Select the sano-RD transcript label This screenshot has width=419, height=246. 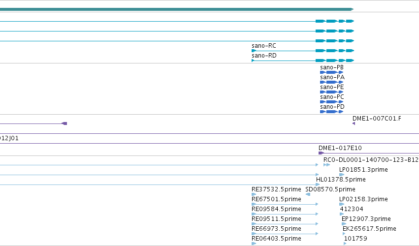(264, 56)
